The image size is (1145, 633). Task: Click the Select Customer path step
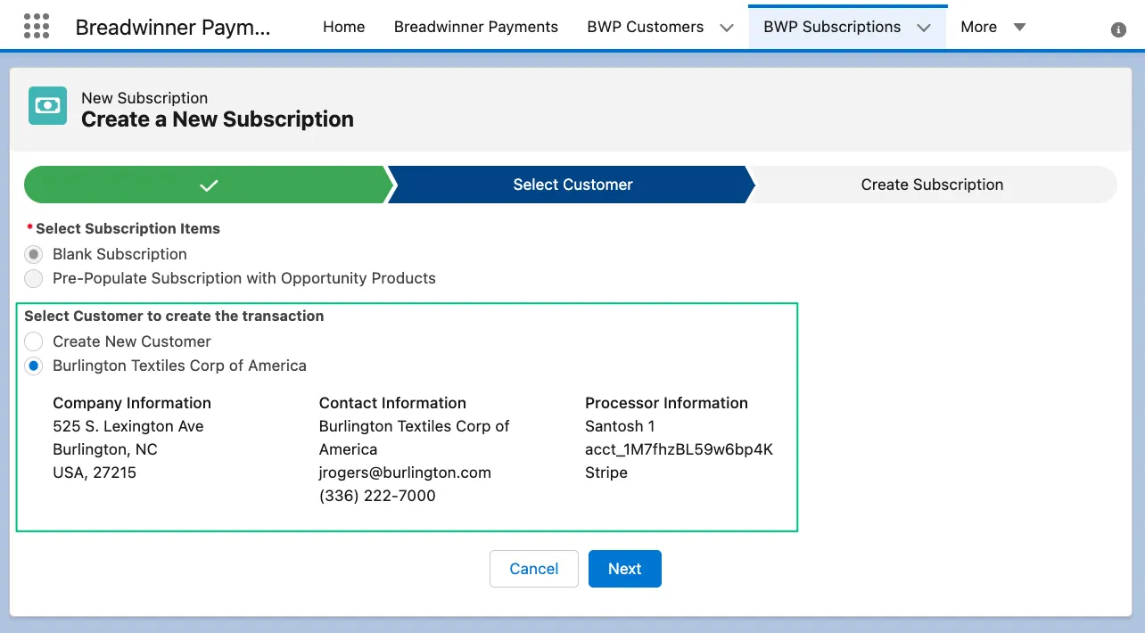click(572, 185)
